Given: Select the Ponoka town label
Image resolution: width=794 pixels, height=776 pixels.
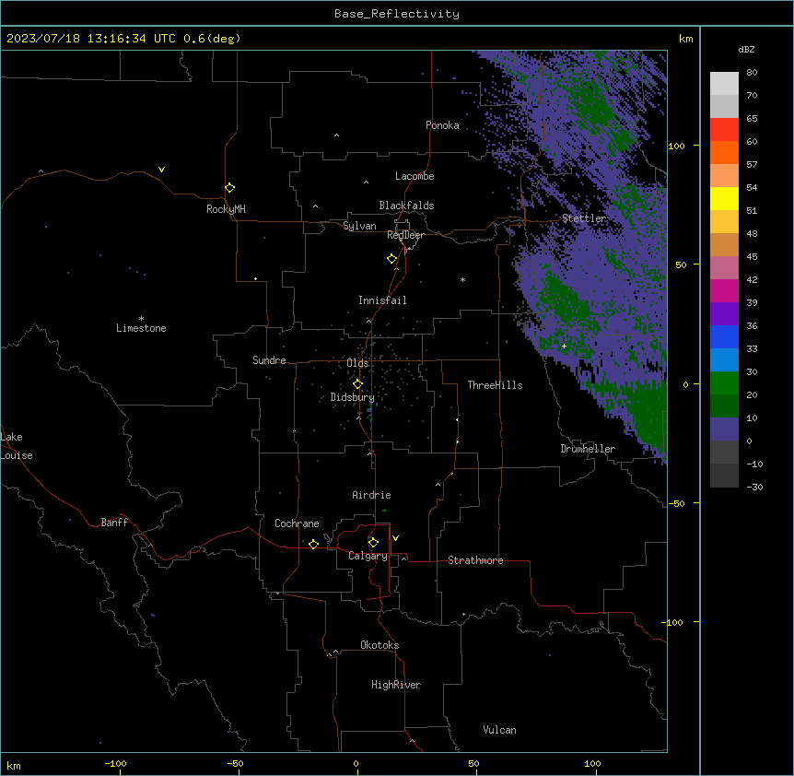Looking at the screenshot, I should 442,125.
